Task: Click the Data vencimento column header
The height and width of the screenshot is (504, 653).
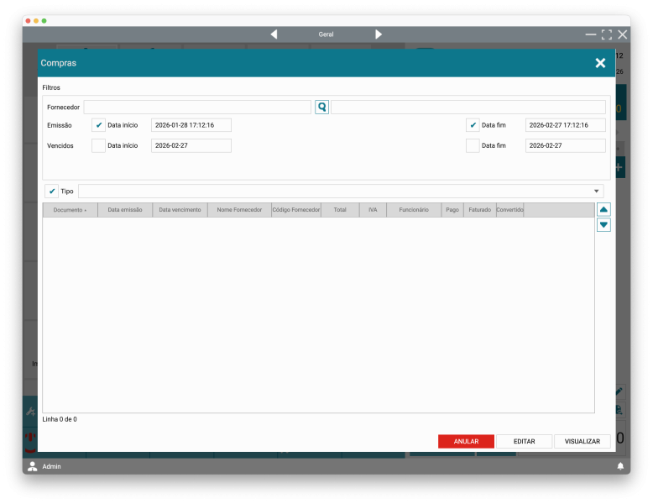Action: pyautogui.click(x=180, y=210)
